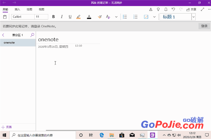The height and width of the screenshot is (139, 211).
Task: Apply black font color
Action: pyautogui.click(x=89, y=17)
